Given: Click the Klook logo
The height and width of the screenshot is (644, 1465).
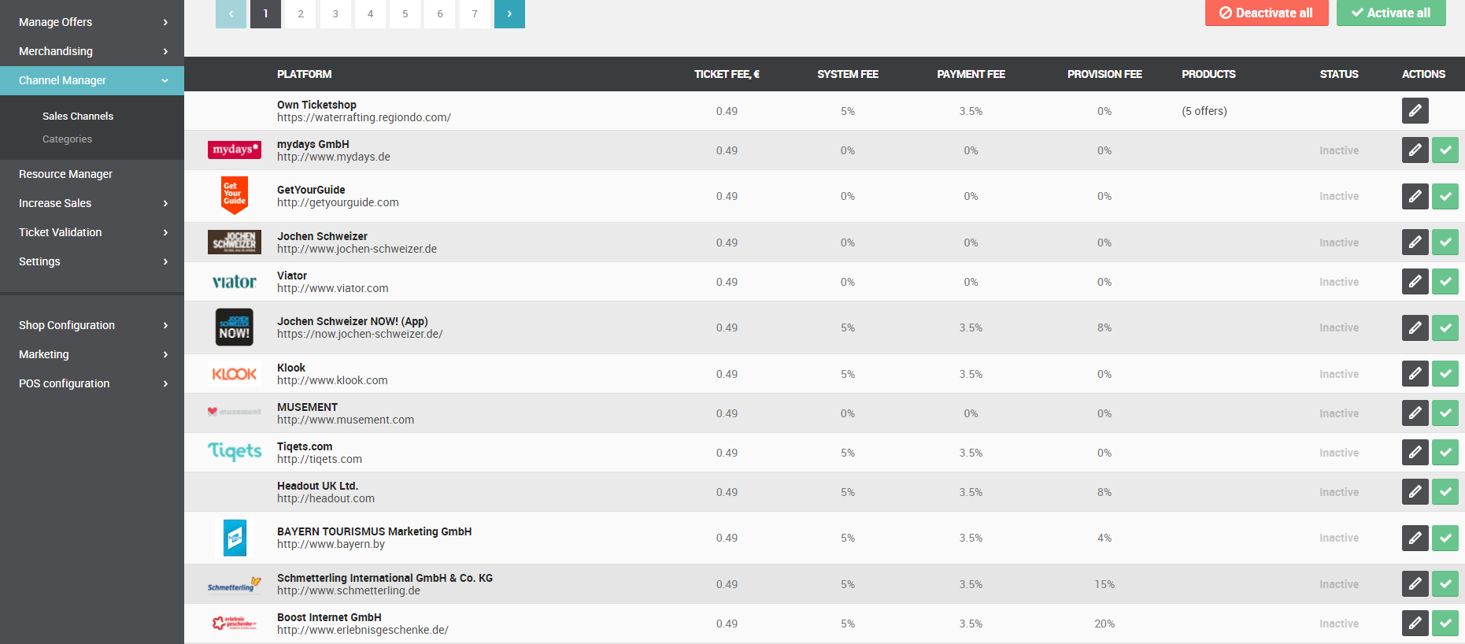Looking at the screenshot, I should pos(235,374).
